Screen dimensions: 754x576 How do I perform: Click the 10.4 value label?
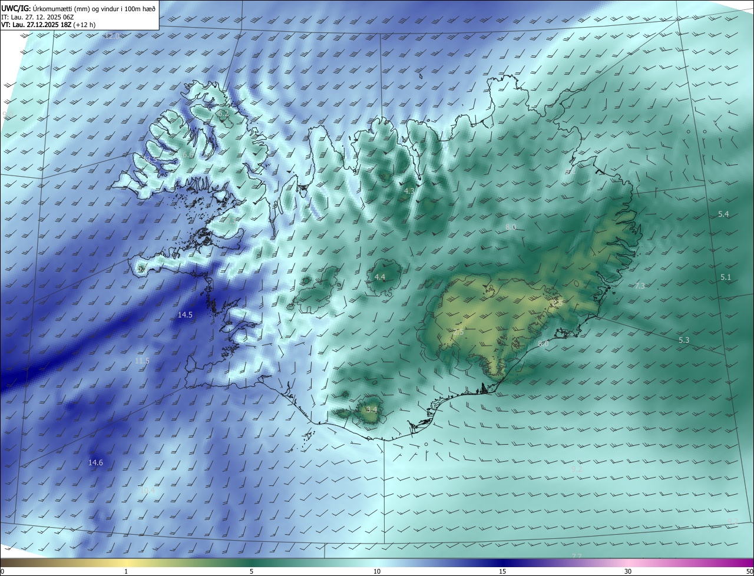[147, 490]
